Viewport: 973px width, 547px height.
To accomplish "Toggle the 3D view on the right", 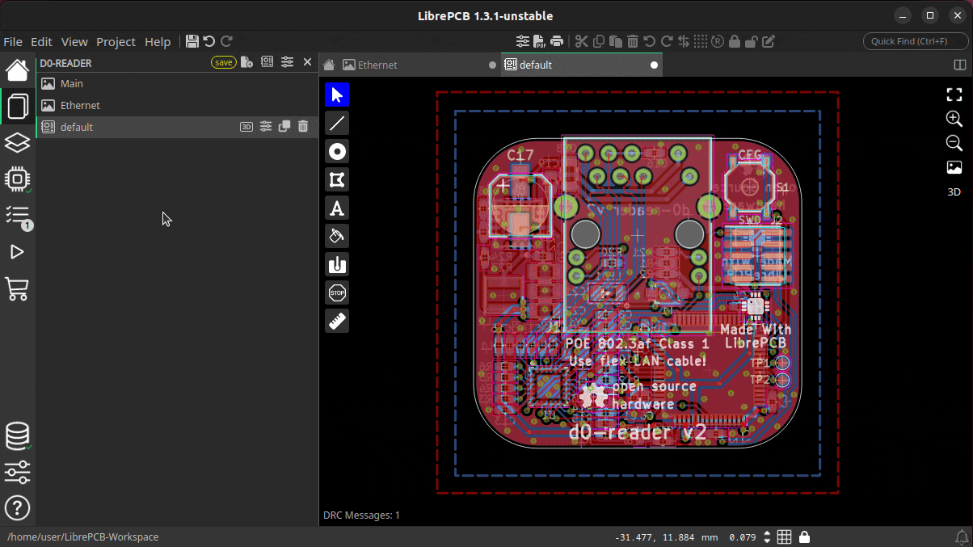I will [x=954, y=192].
